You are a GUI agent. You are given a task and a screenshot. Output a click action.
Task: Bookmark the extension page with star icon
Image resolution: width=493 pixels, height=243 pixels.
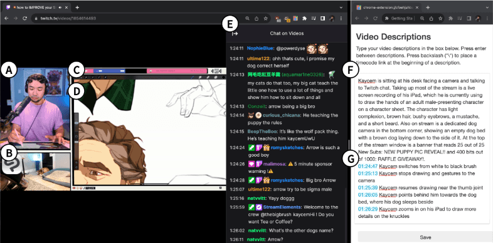(x=440, y=19)
